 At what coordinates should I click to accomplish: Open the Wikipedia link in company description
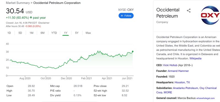195,59
